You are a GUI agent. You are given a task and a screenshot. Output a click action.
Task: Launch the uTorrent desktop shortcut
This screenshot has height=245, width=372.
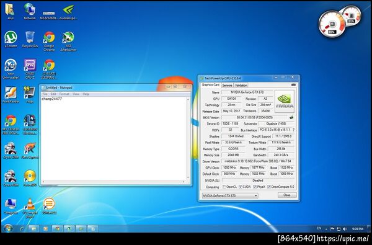click(11, 39)
